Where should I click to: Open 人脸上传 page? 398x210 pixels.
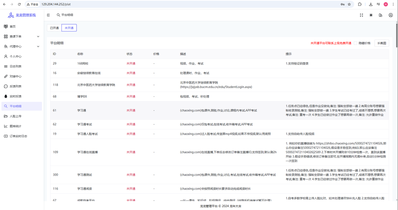21,116
